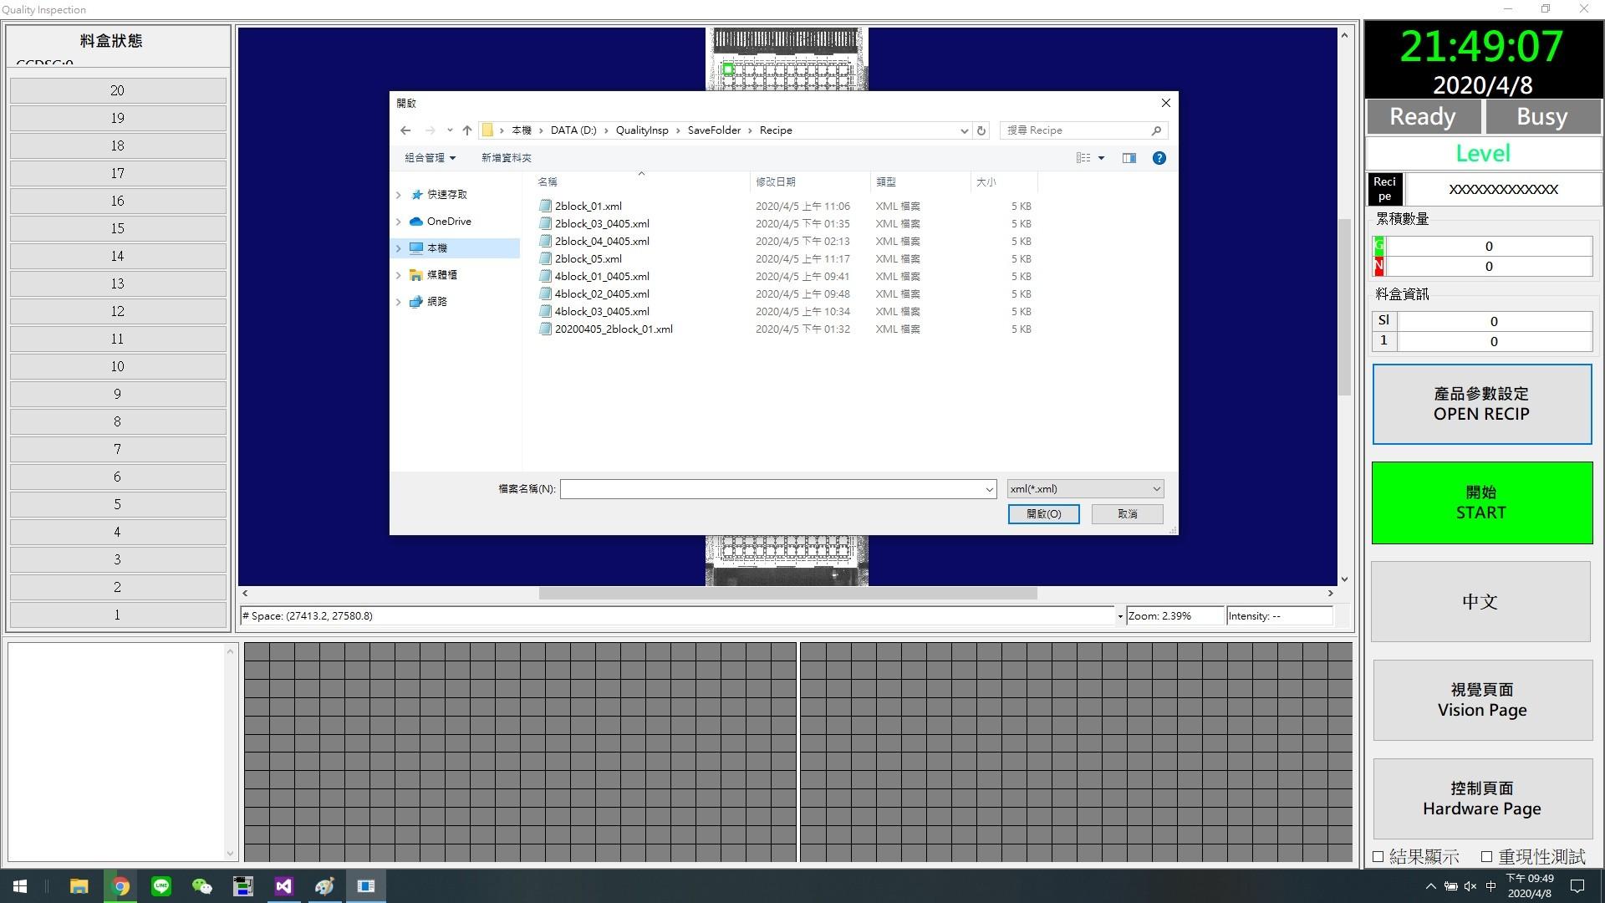
Task: Expand the OneDrive tree node
Action: 399,222
